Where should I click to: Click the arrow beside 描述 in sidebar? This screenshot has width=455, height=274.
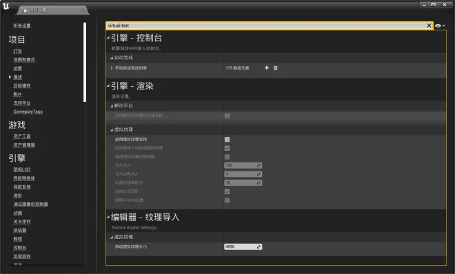pos(10,77)
